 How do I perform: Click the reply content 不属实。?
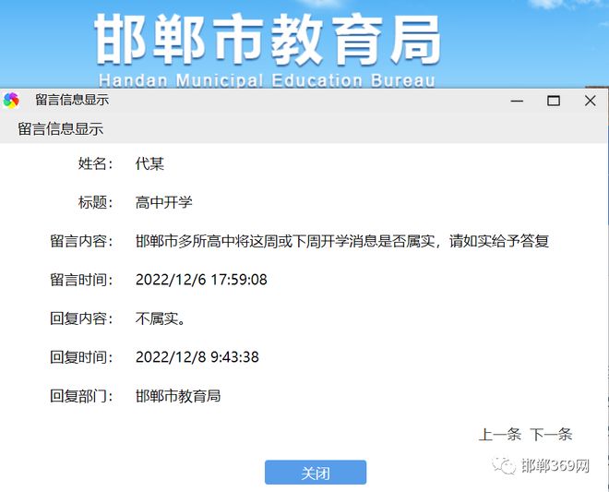pos(161,318)
